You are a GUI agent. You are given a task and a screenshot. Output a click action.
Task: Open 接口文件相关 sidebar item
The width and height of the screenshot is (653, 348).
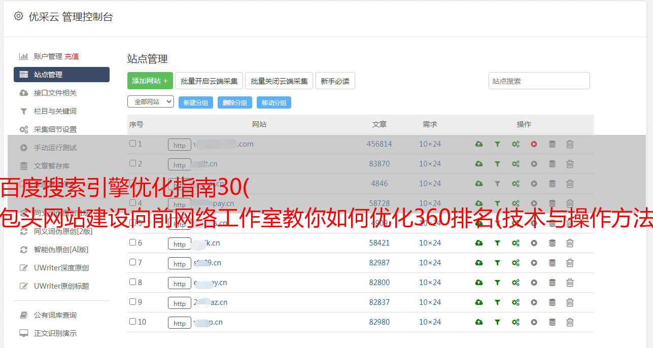pos(55,93)
